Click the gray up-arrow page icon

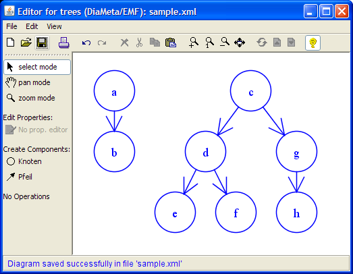(x=277, y=43)
